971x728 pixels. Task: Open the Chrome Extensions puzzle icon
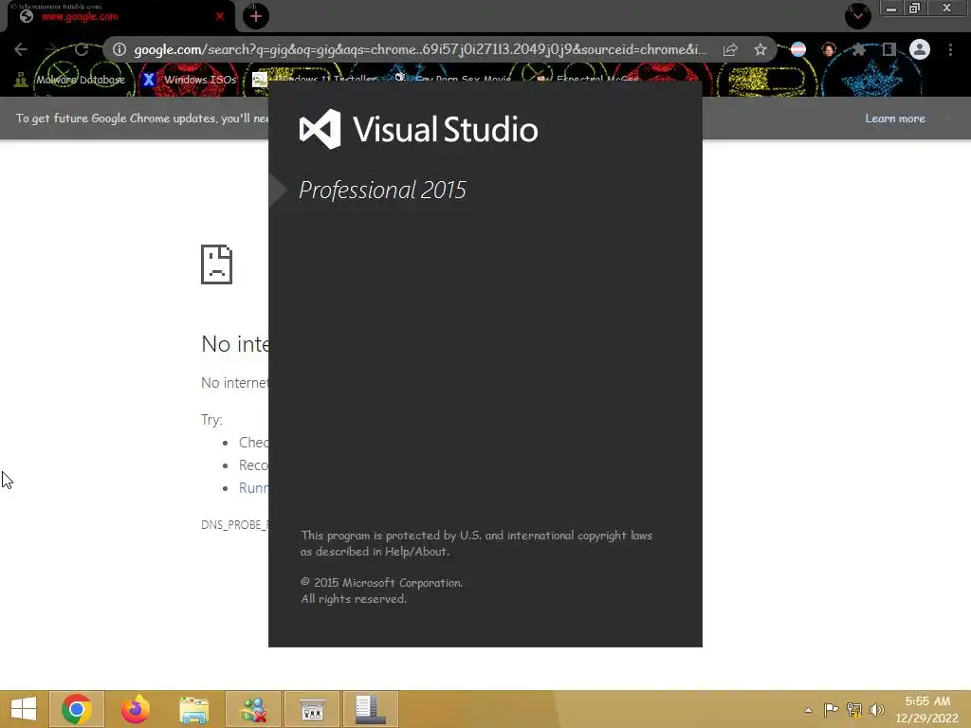pos(859,49)
